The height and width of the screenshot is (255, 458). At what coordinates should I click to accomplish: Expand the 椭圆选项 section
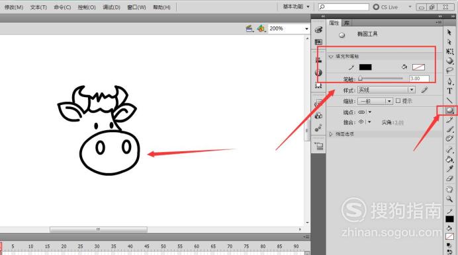click(x=331, y=134)
